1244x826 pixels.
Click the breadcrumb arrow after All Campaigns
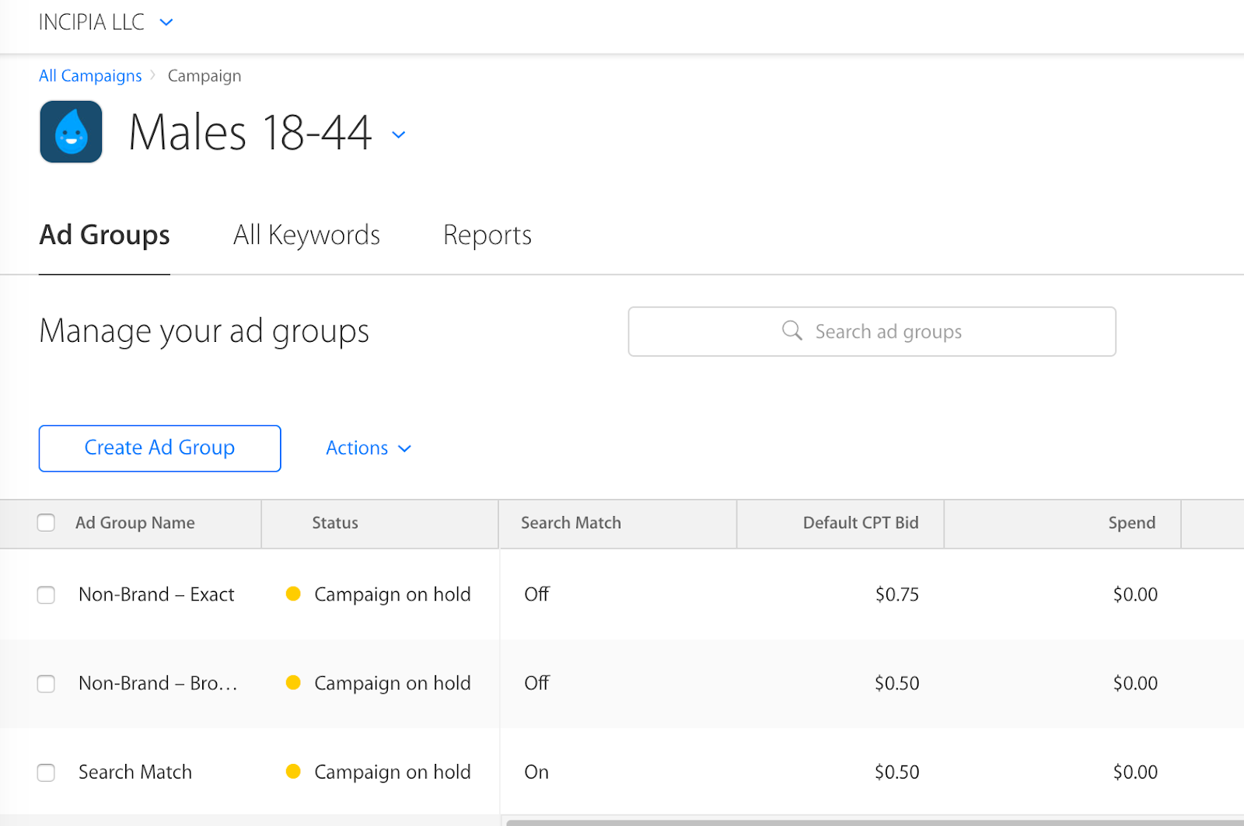coord(153,75)
